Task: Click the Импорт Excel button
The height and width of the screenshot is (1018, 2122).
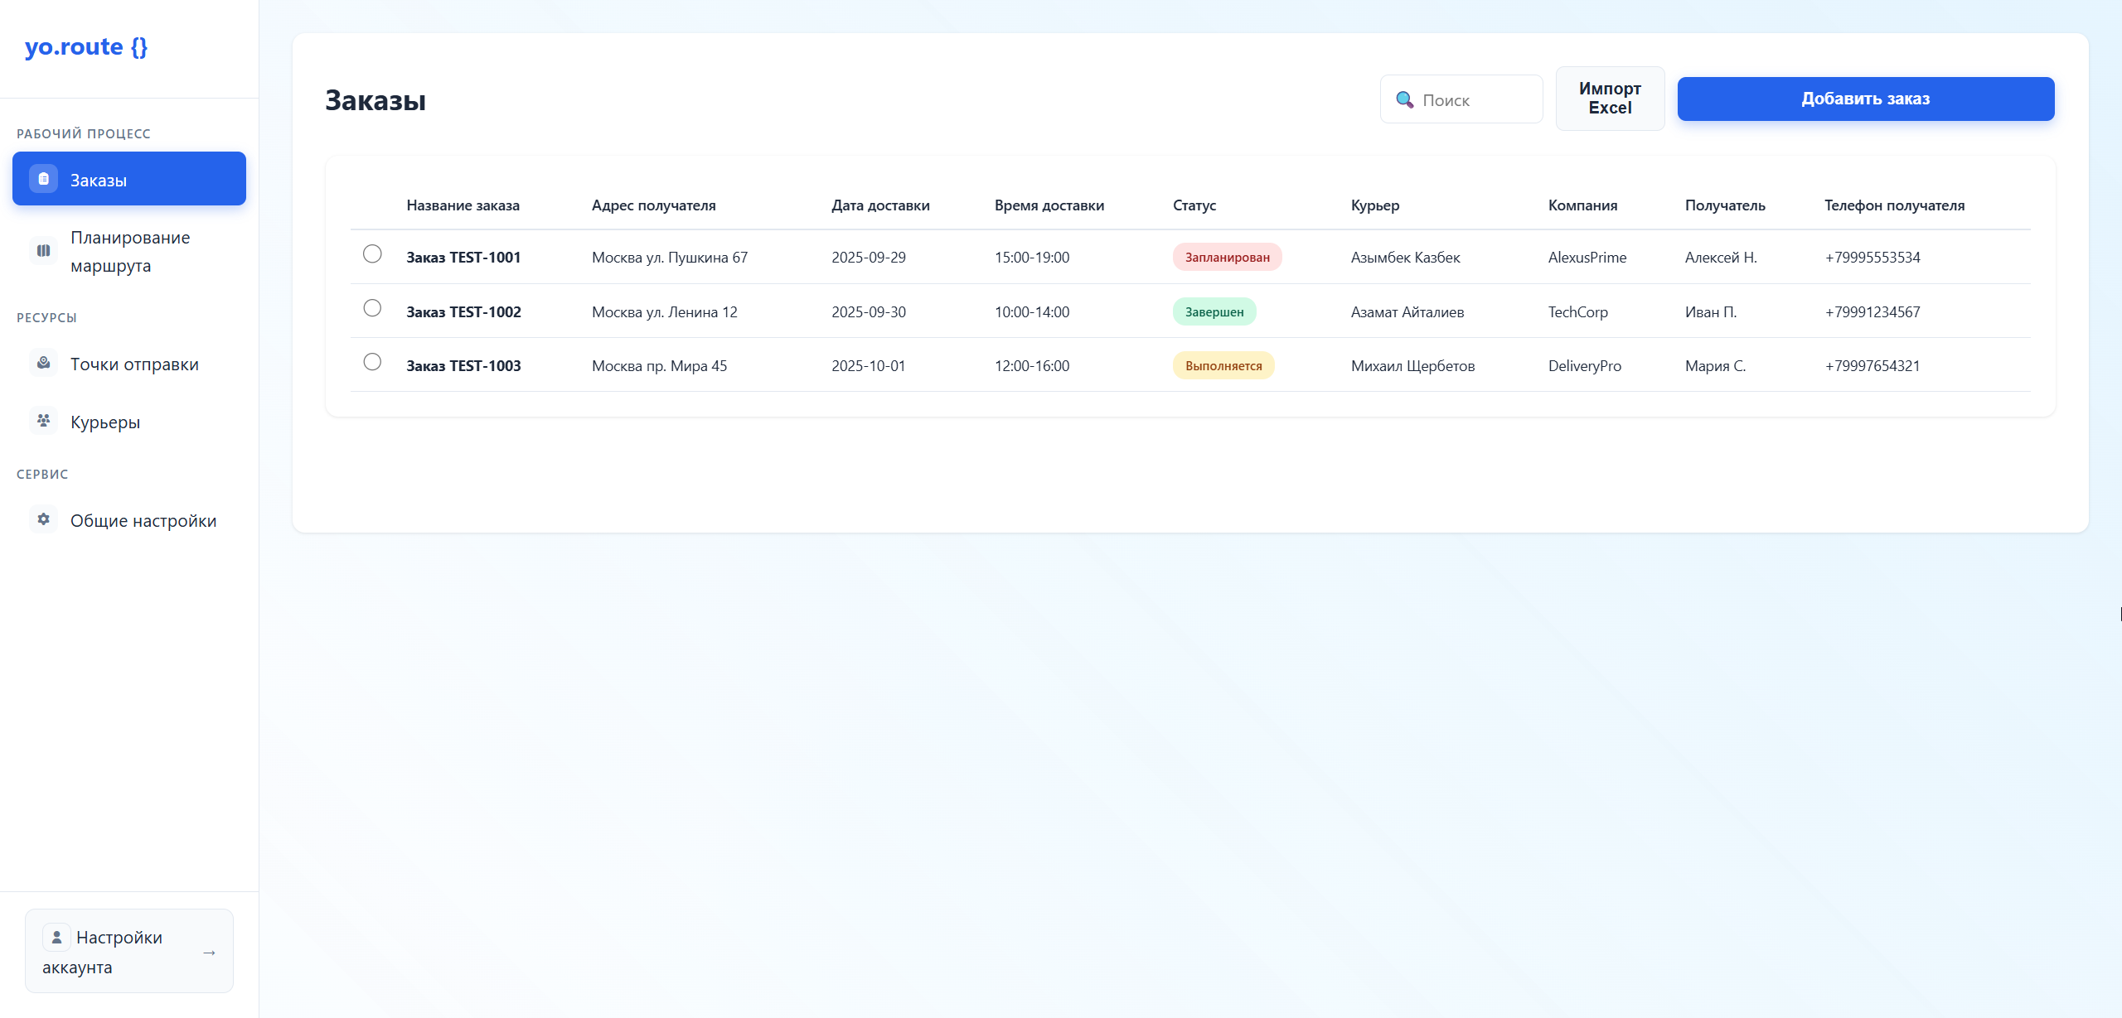Action: pos(1609,99)
